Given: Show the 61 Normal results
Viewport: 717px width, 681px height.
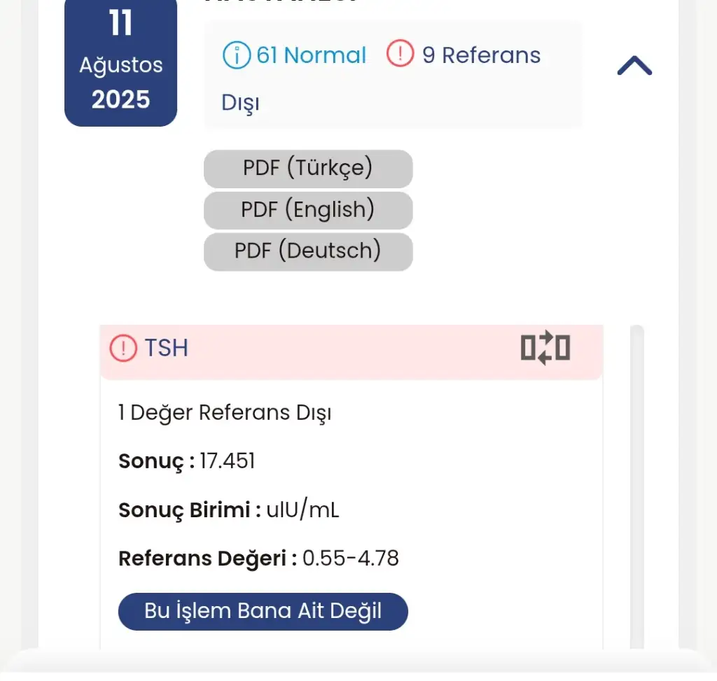Looking at the screenshot, I should click(x=311, y=55).
